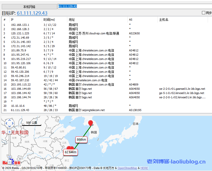Click the 时间(ms) column header

[x=49, y=20]
